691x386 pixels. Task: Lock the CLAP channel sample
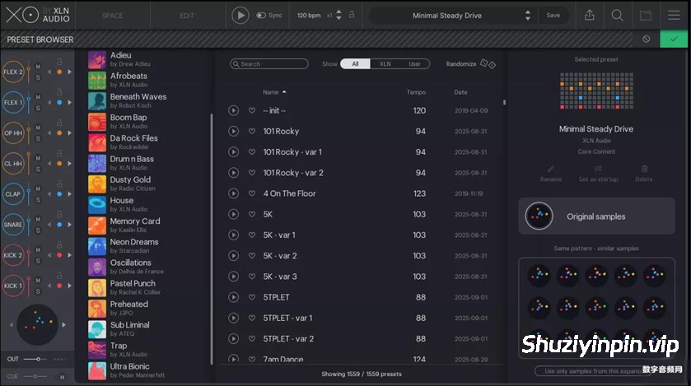[x=59, y=184]
